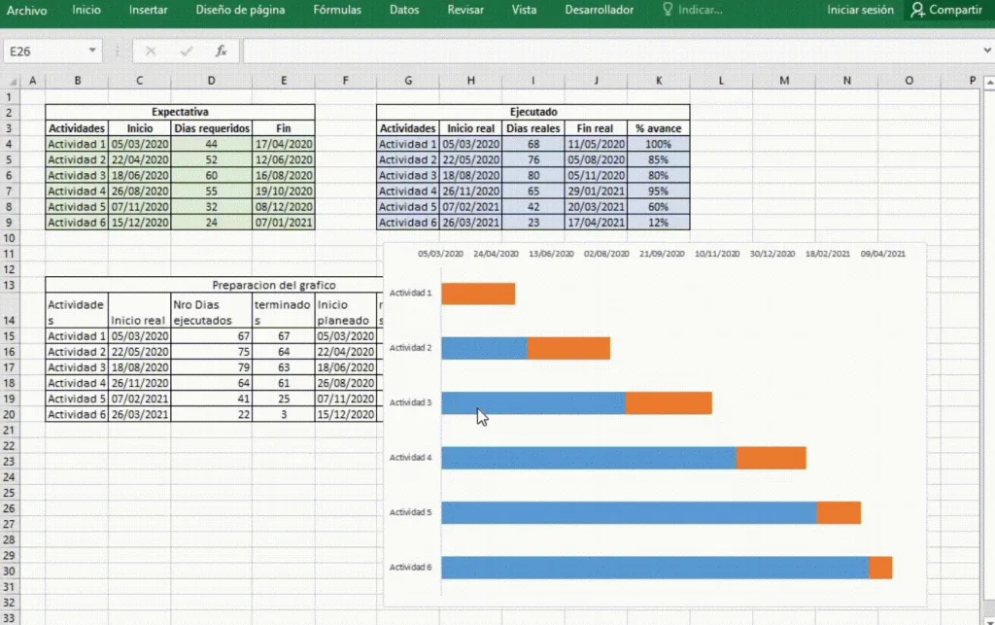The width and height of the screenshot is (995, 625).
Task: Select Nro Dias ejecutados header cell
Action: (x=211, y=311)
